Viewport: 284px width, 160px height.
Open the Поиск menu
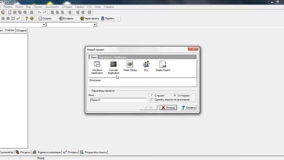19,7
